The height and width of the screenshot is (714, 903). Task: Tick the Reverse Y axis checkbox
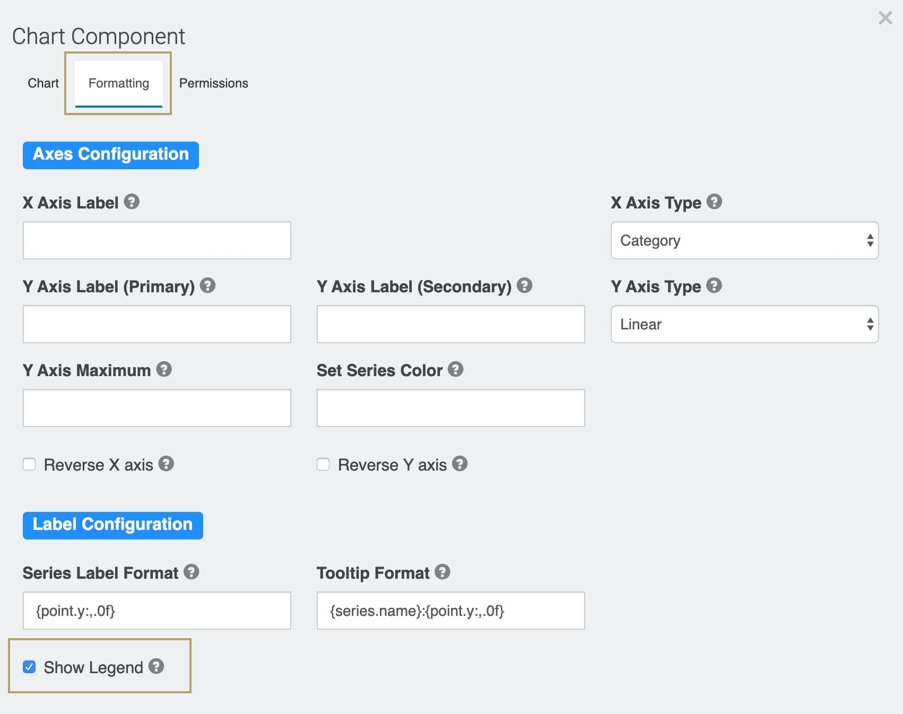click(323, 464)
